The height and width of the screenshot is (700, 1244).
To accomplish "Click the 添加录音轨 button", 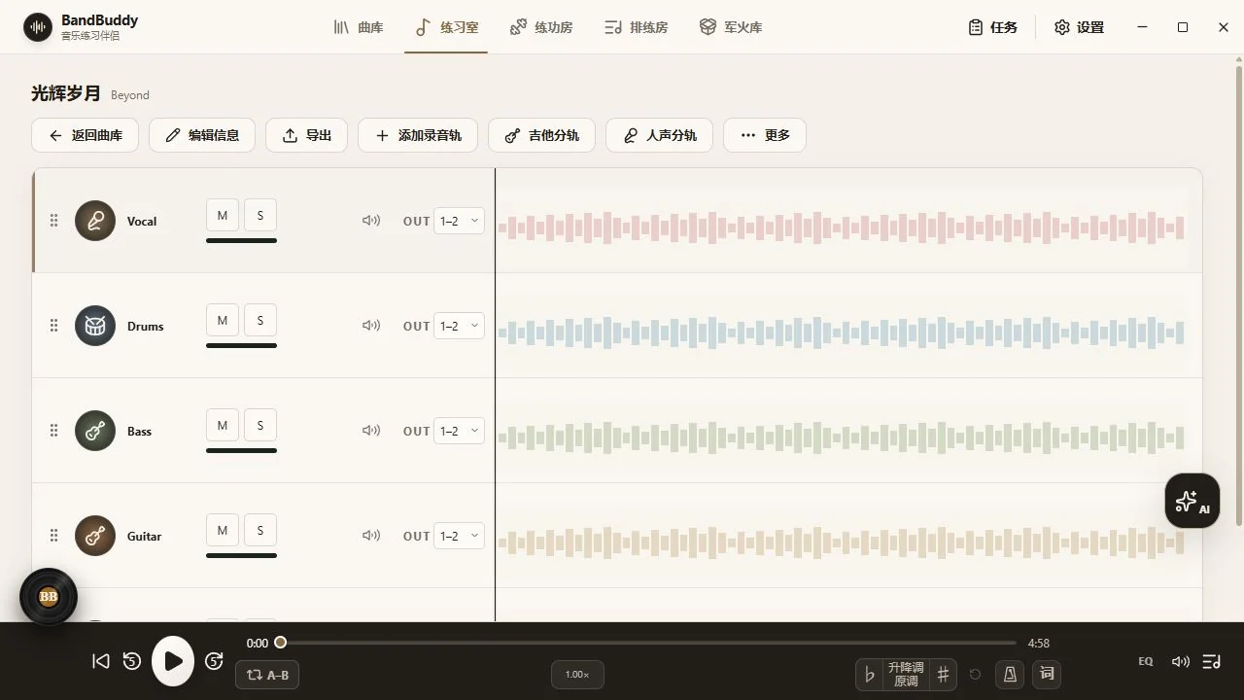I will (x=418, y=135).
